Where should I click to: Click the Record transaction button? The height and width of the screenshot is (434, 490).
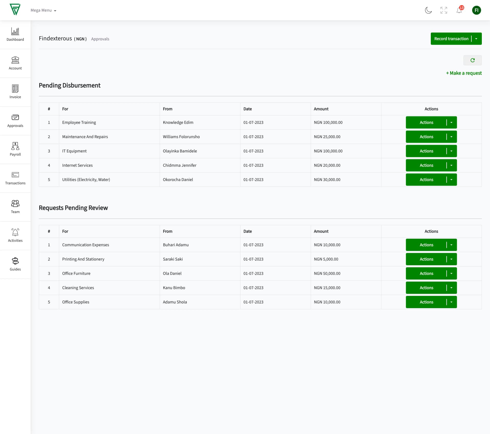(x=451, y=39)
